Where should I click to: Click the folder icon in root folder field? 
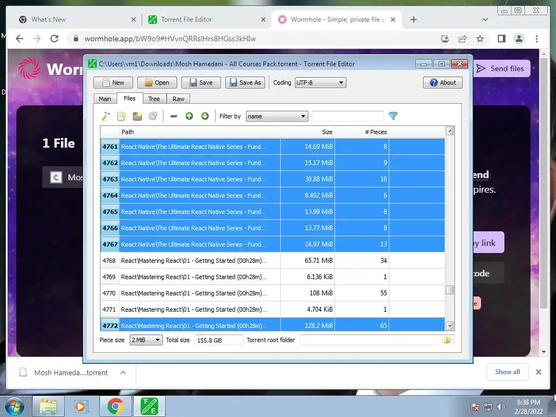447,340
